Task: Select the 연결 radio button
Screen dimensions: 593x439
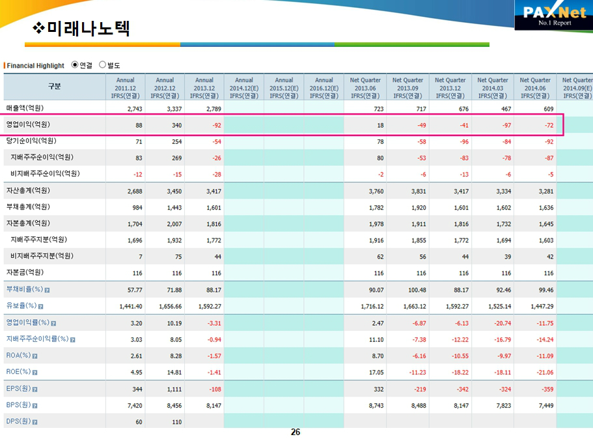Action: (x=75, y=65)
